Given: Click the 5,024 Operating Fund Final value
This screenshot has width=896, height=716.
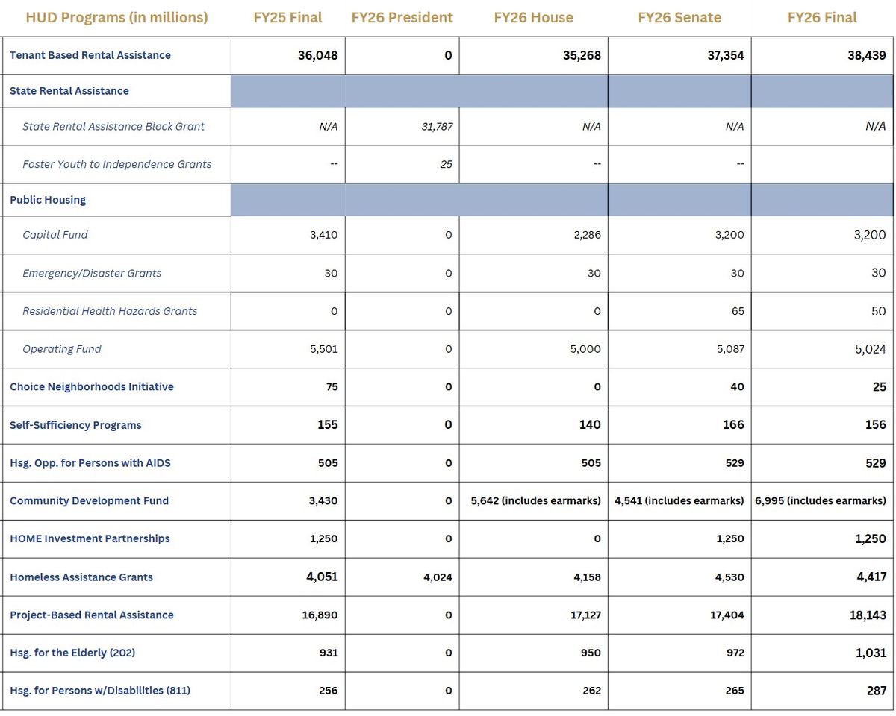Looking at the screenshot, I should [871, 349].
